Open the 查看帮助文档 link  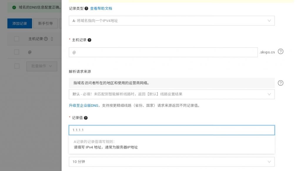(101, 9)
